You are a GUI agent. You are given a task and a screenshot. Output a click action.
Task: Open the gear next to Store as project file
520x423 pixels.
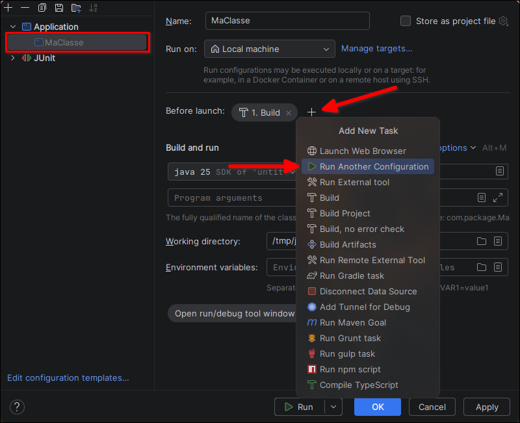[503, 21]
